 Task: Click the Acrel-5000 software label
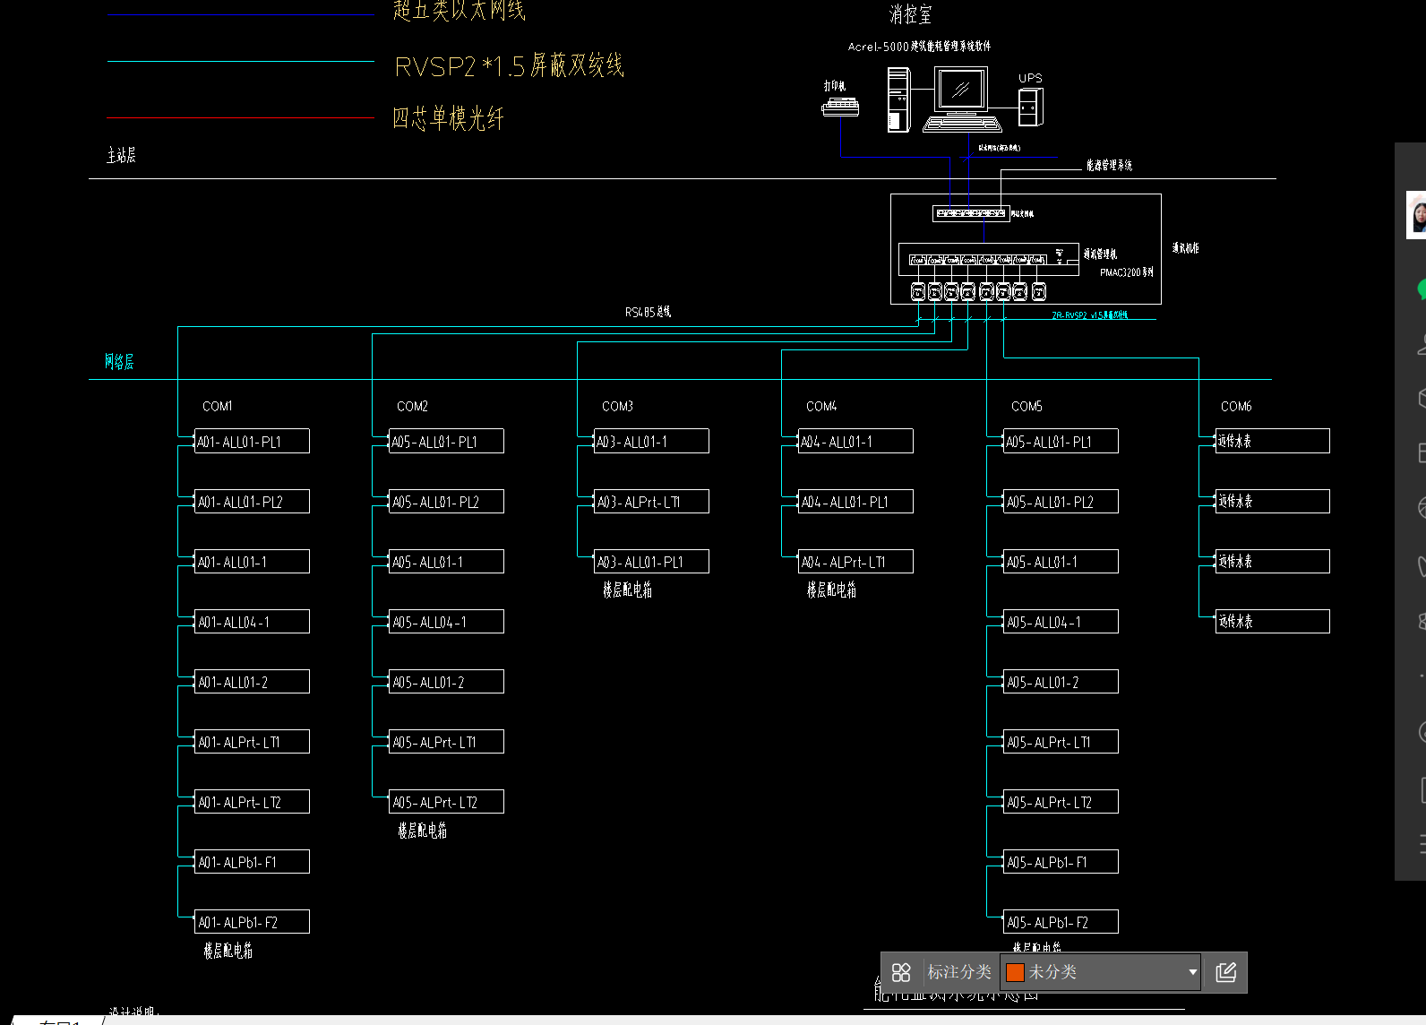[919, 47]
